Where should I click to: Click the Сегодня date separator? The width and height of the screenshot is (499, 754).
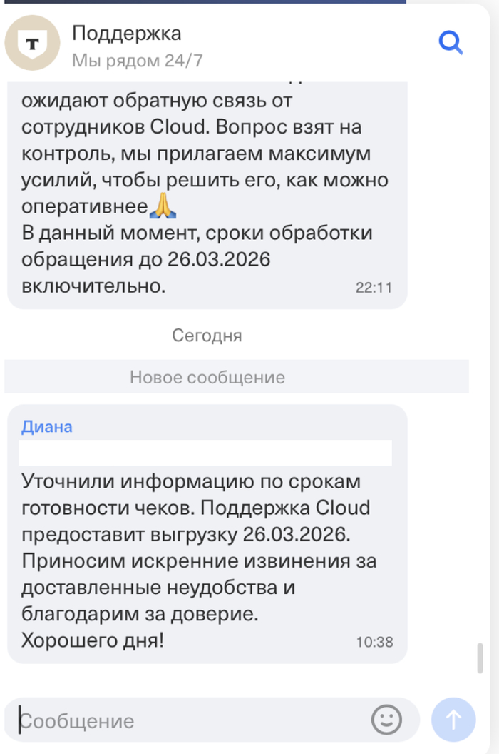tap(207, 336)
